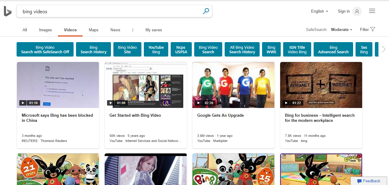This screenshot has width=389, height=185.
Task: Open the Microsoft says Bing has been blocked video thumbnail
Action: [58, 85]
